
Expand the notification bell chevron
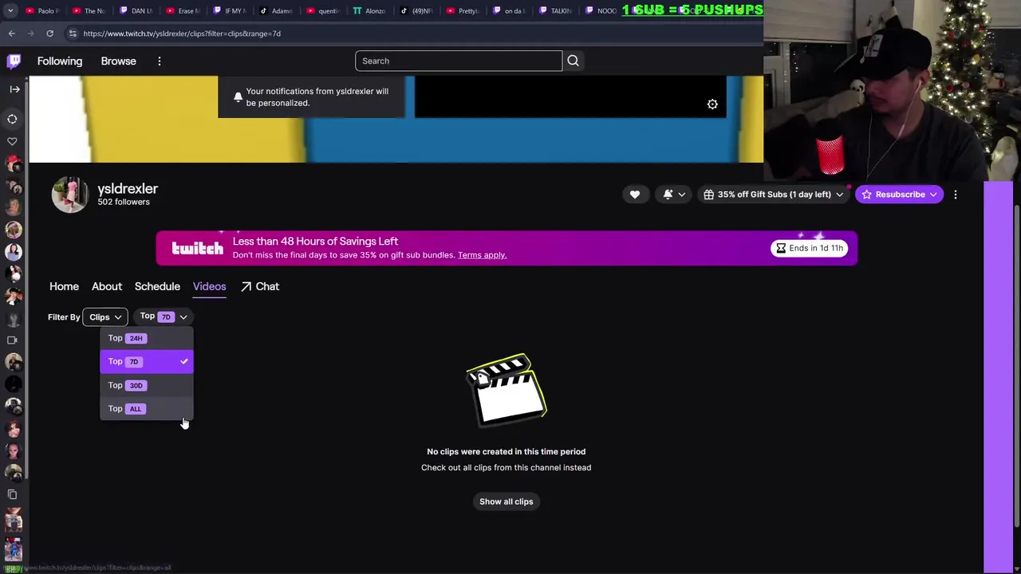point(681,195)
